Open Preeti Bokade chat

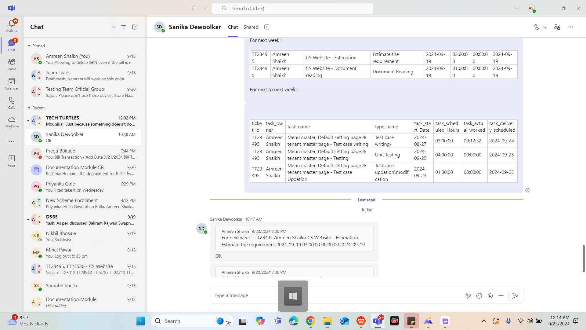(83, 154)
